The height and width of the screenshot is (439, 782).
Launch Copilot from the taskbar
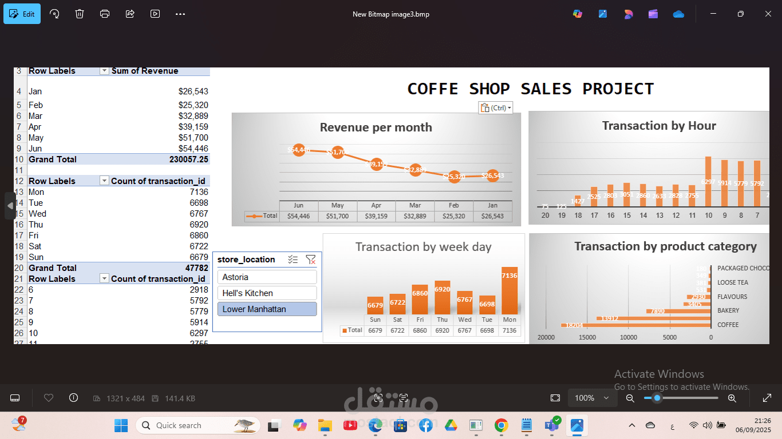299,425
